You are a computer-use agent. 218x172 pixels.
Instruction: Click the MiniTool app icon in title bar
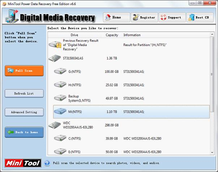tap(4, 4)
